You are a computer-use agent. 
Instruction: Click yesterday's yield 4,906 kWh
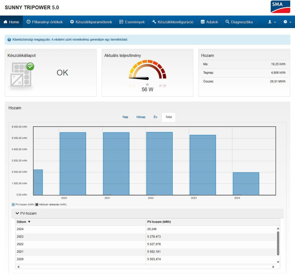coord(278,72)
